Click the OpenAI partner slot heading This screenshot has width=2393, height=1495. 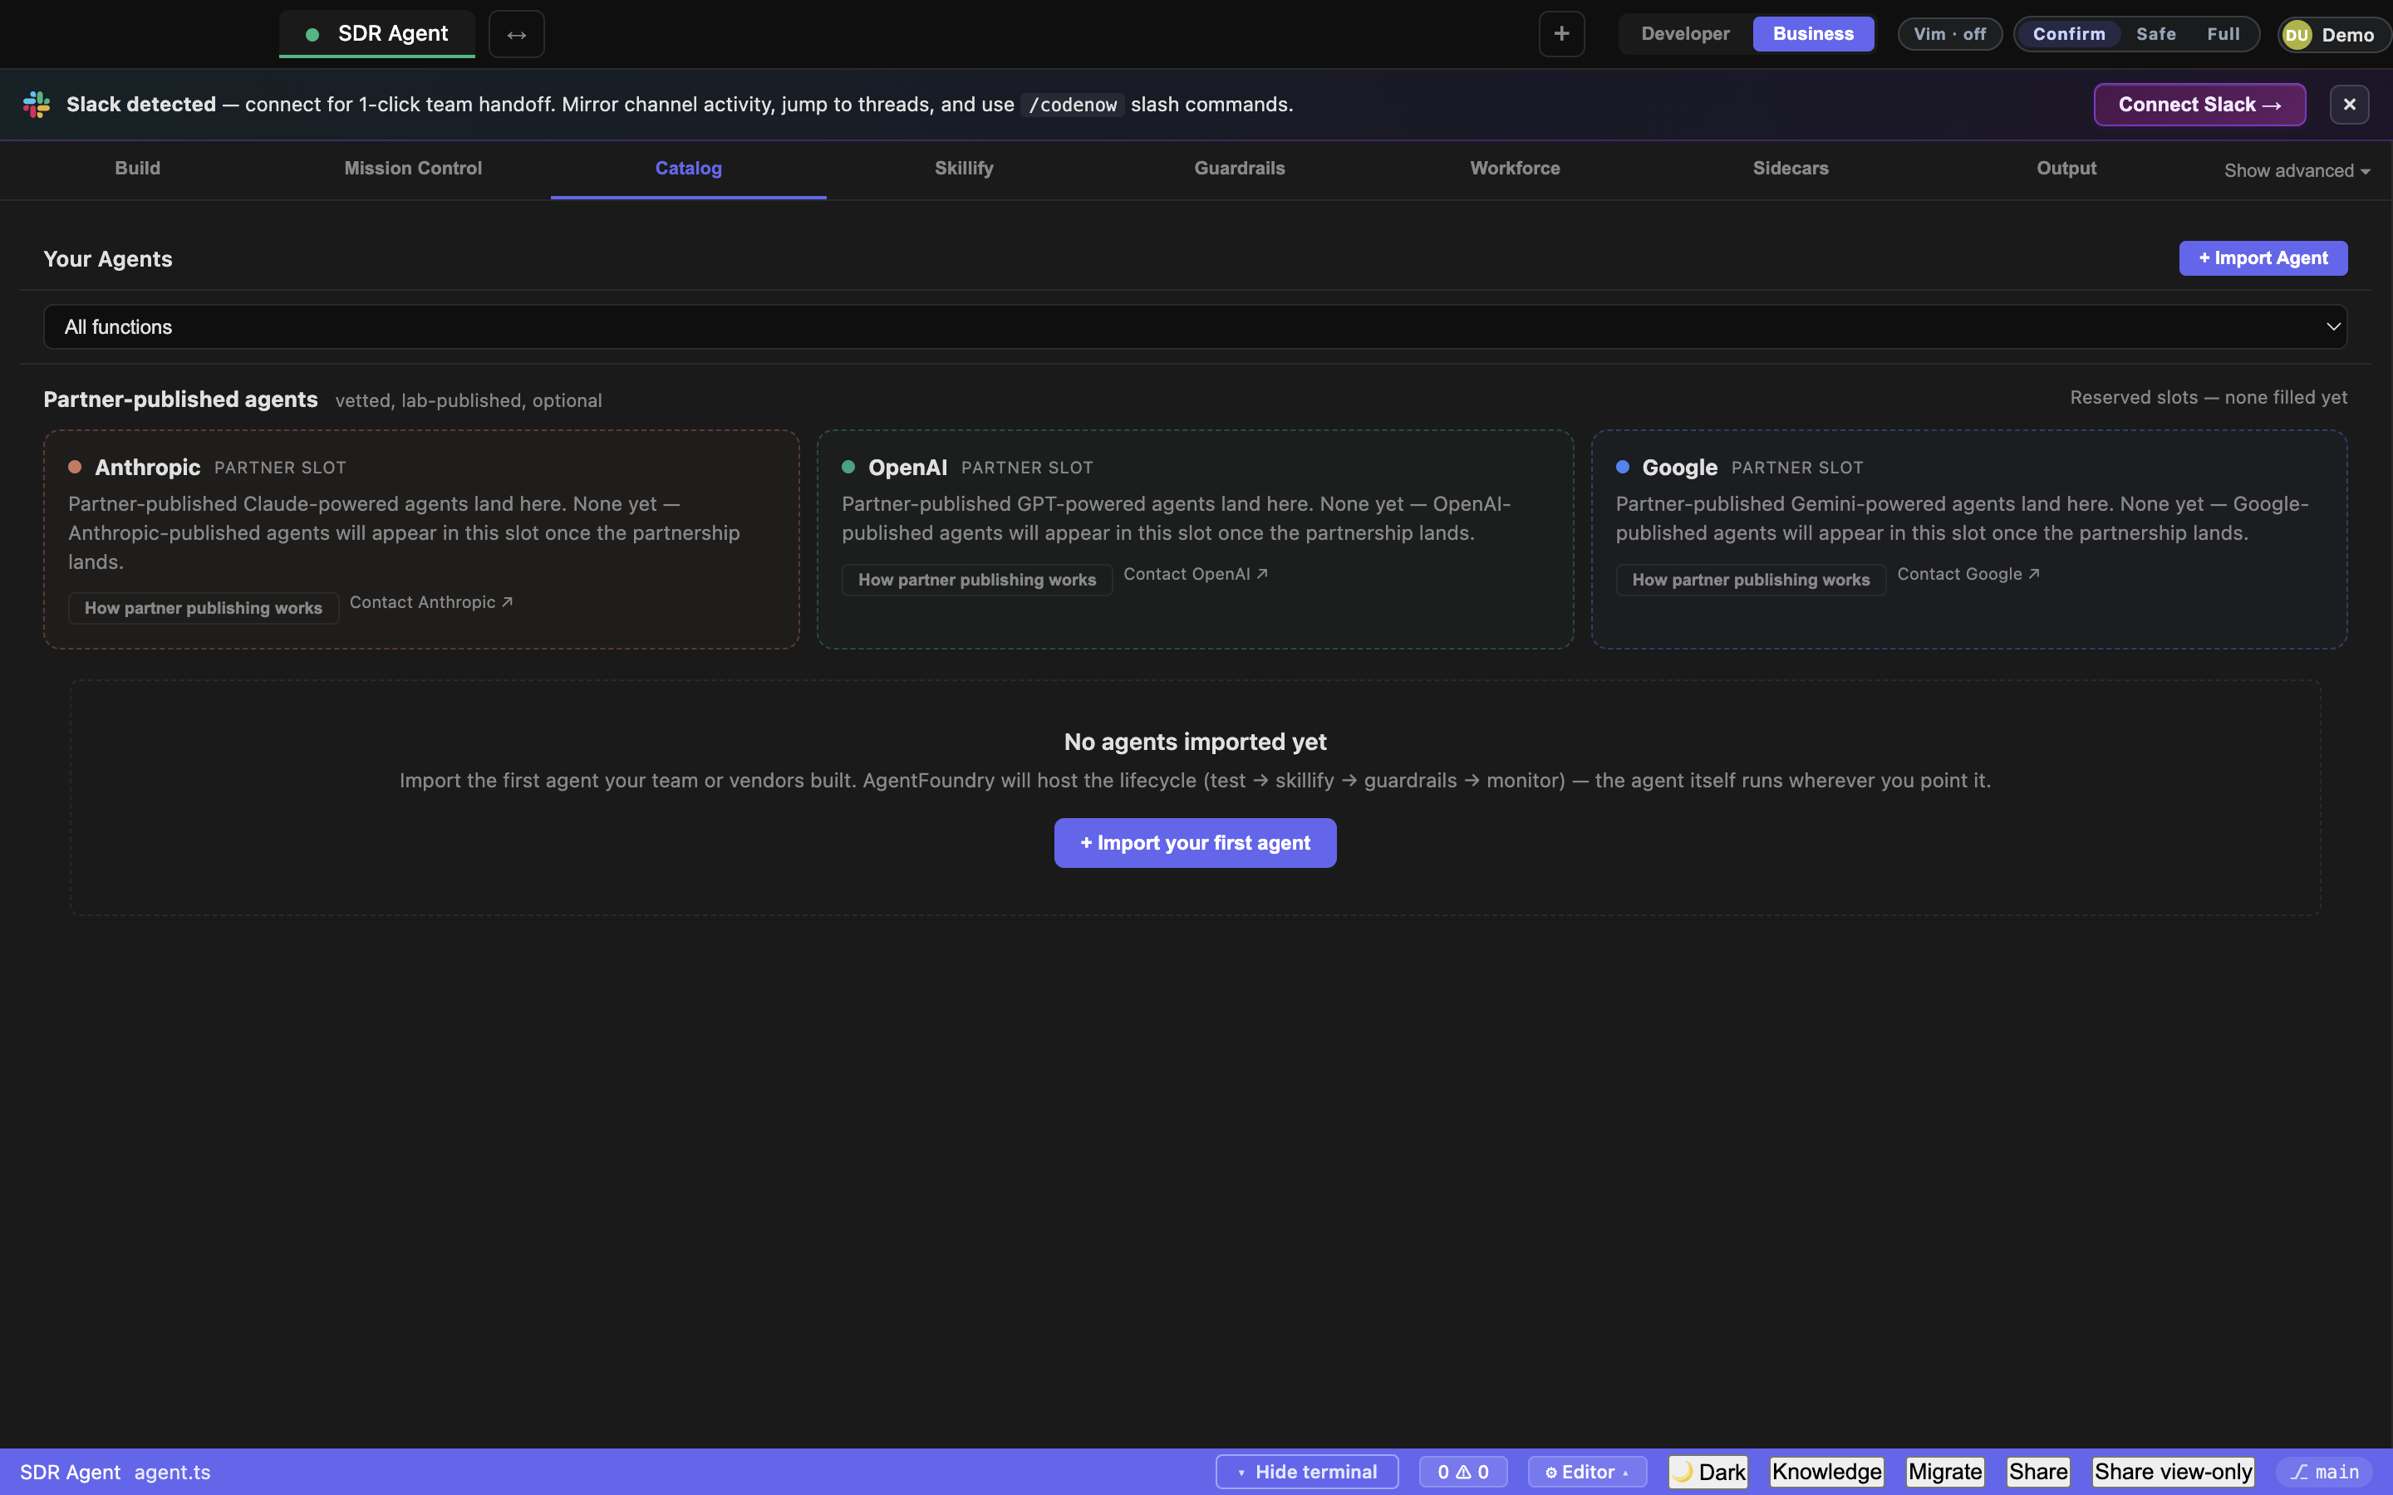pyautogui.click(x=907, y=468)
